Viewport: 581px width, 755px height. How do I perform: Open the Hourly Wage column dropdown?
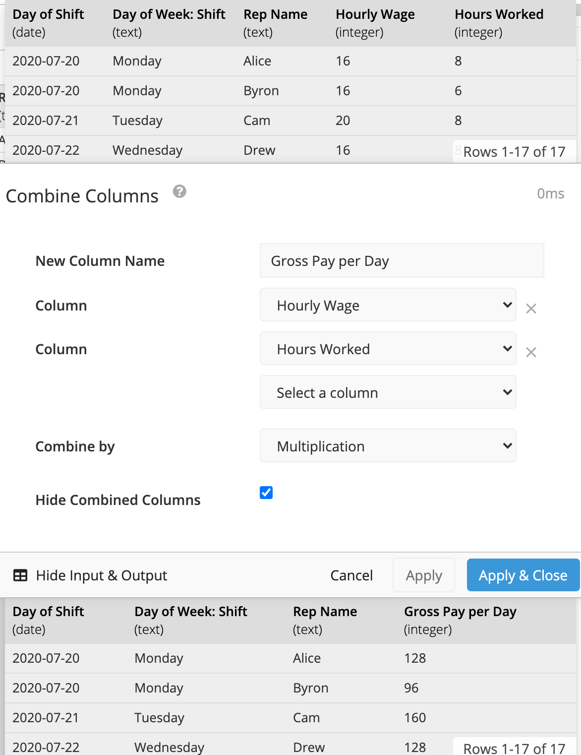pos(388,305)
